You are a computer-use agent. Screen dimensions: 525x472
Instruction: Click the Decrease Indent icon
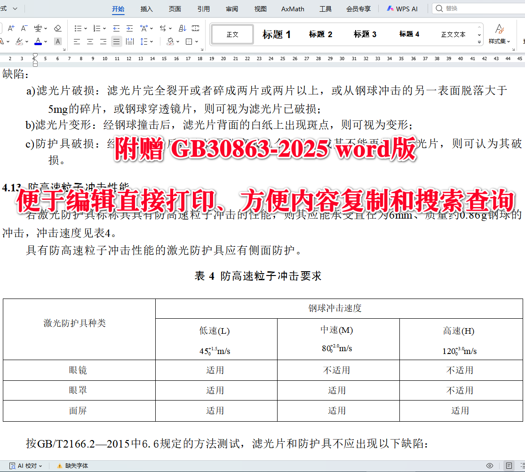116,28
